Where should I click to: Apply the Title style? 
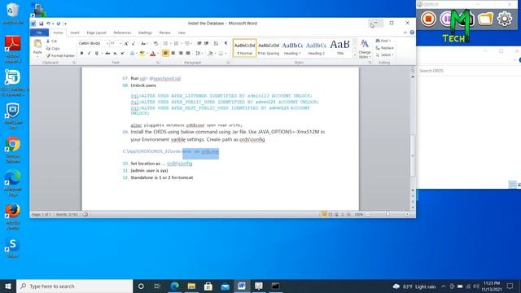tap(340, 48)
